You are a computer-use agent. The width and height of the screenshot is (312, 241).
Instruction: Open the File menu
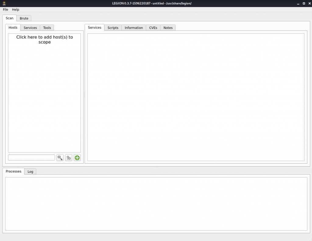[5, 9]
